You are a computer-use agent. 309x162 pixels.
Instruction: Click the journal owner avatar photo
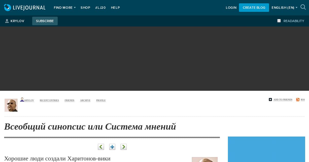pyautogui.click(x=11, y=105)
